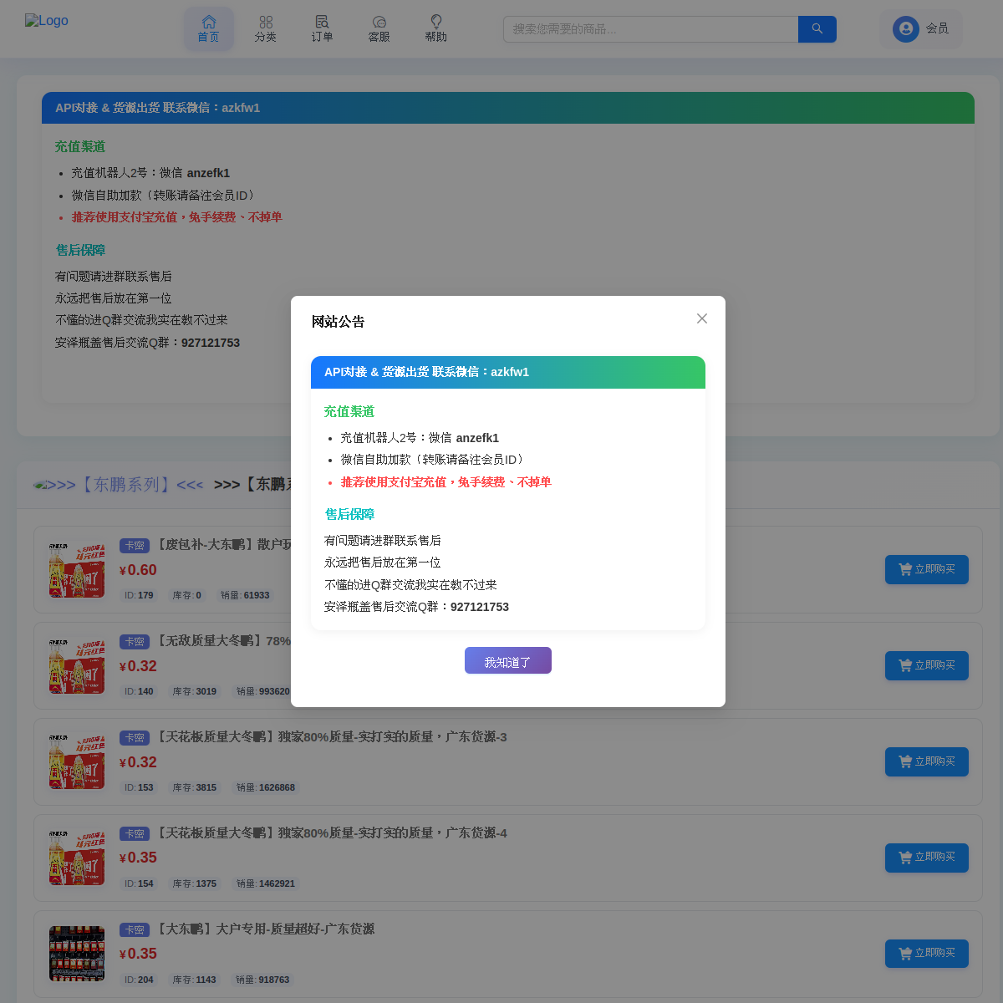Screen dimensions: 1003x1003
Task: Buy the 无敌质量大冬鹏 ¥0.32 item
Action: tap(927, 665)
